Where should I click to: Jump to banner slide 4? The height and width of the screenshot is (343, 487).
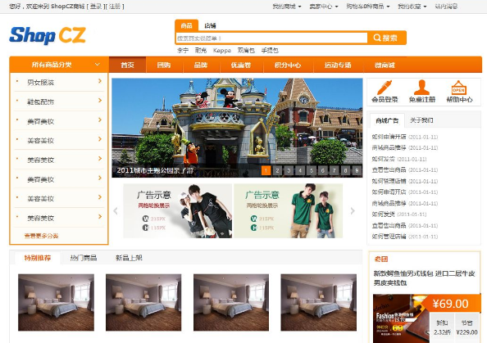[300, 170]
